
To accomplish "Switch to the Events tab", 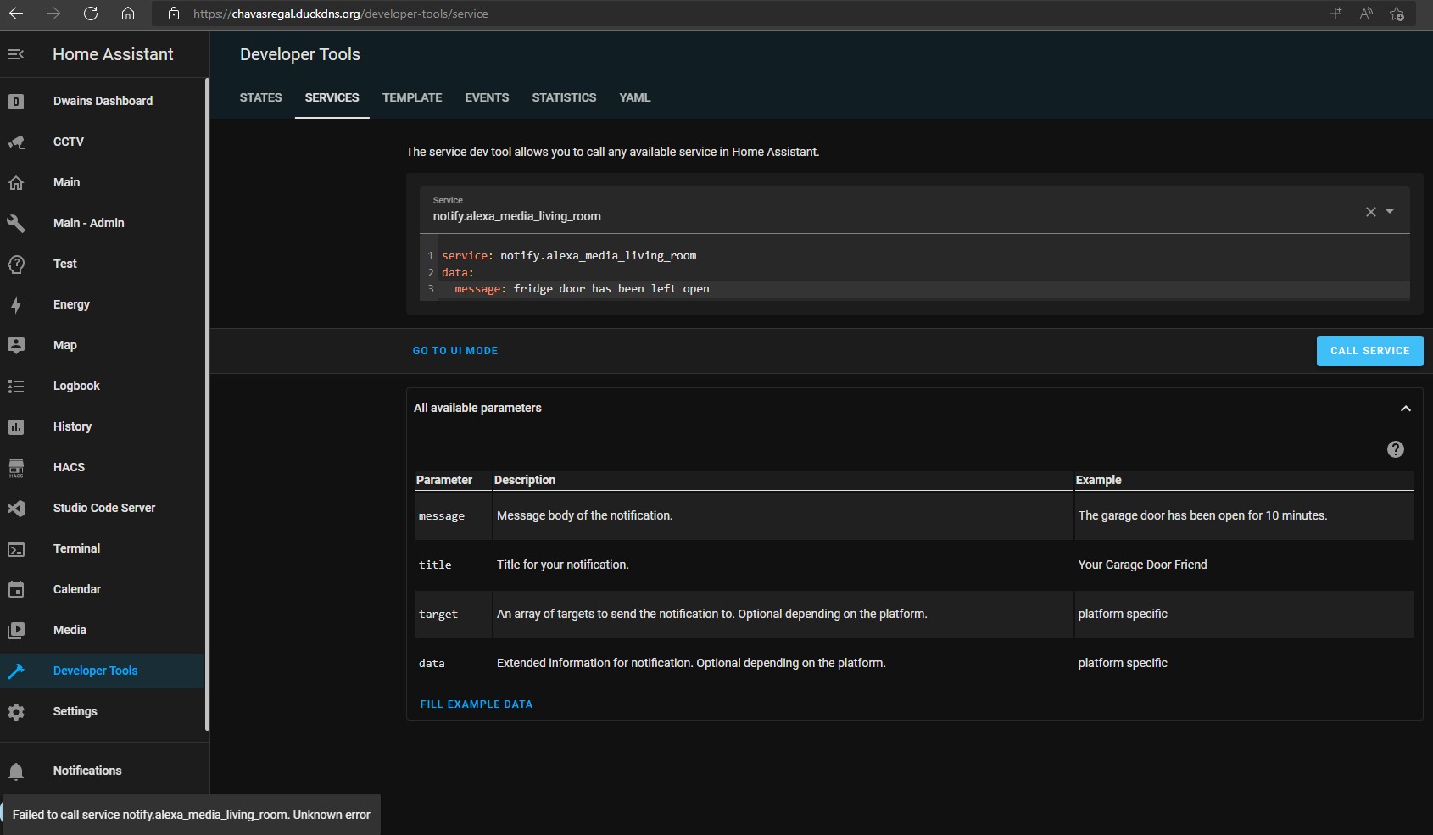I will pyautogui.click(x=487, y=97).
